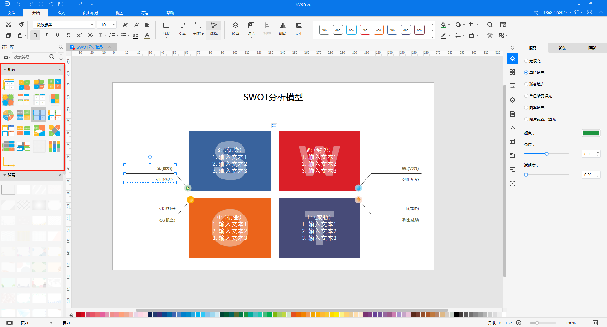Apply superscript formatting
The image size is (607, 327).
click(80, 35)
